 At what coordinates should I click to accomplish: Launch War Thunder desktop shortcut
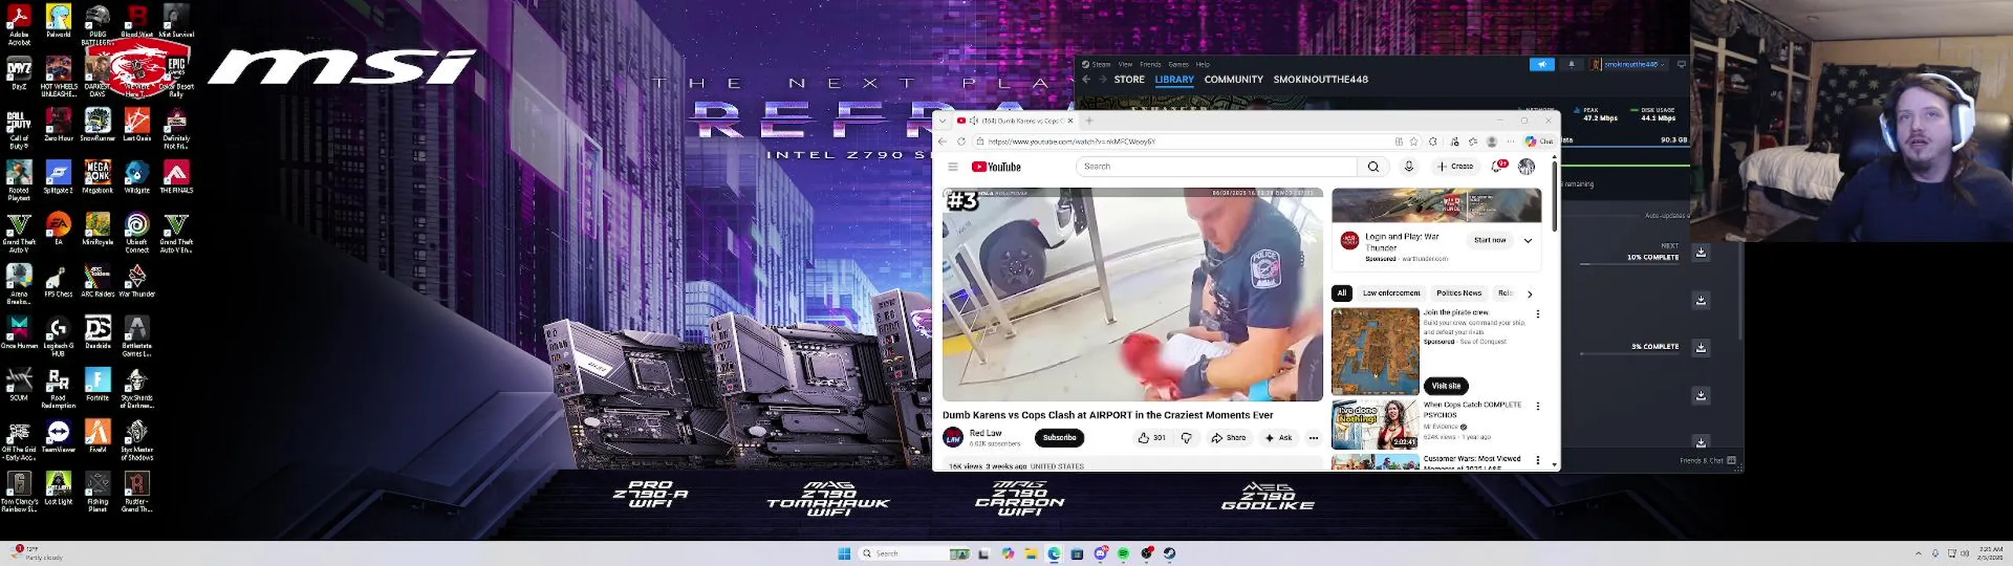(x=137, y=281)
